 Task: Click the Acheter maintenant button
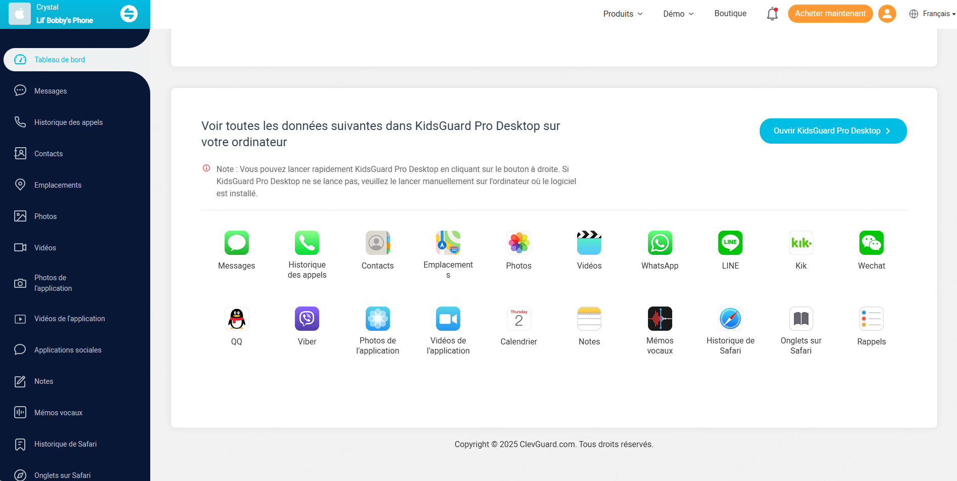pos(830,14)
